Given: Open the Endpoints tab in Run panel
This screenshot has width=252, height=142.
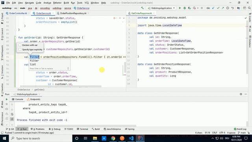Looking at the screenshot, I should (34, 99).
